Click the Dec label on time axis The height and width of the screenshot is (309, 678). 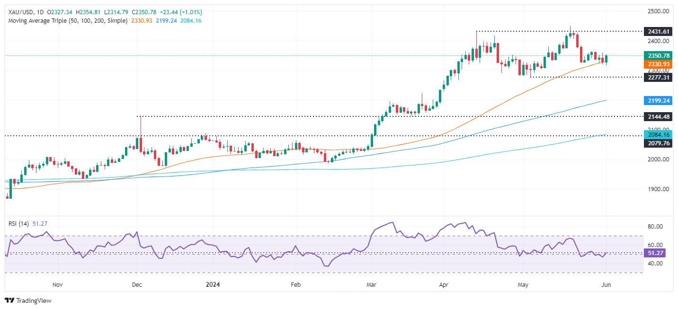click(x=136, y=285)
